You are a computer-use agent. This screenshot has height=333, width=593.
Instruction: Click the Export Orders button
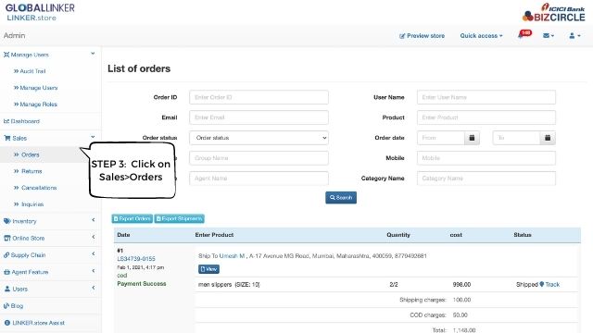tap(132, 218)
